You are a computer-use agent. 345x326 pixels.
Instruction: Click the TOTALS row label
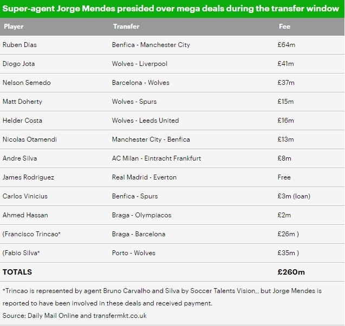pyautogui.click(x=17, y=272)
